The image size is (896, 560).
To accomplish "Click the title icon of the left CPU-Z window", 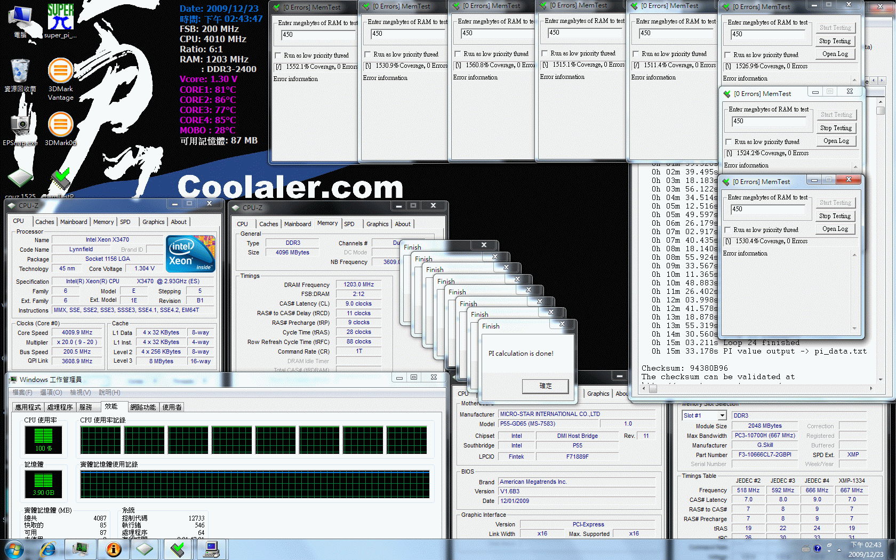I will point(12,205).
